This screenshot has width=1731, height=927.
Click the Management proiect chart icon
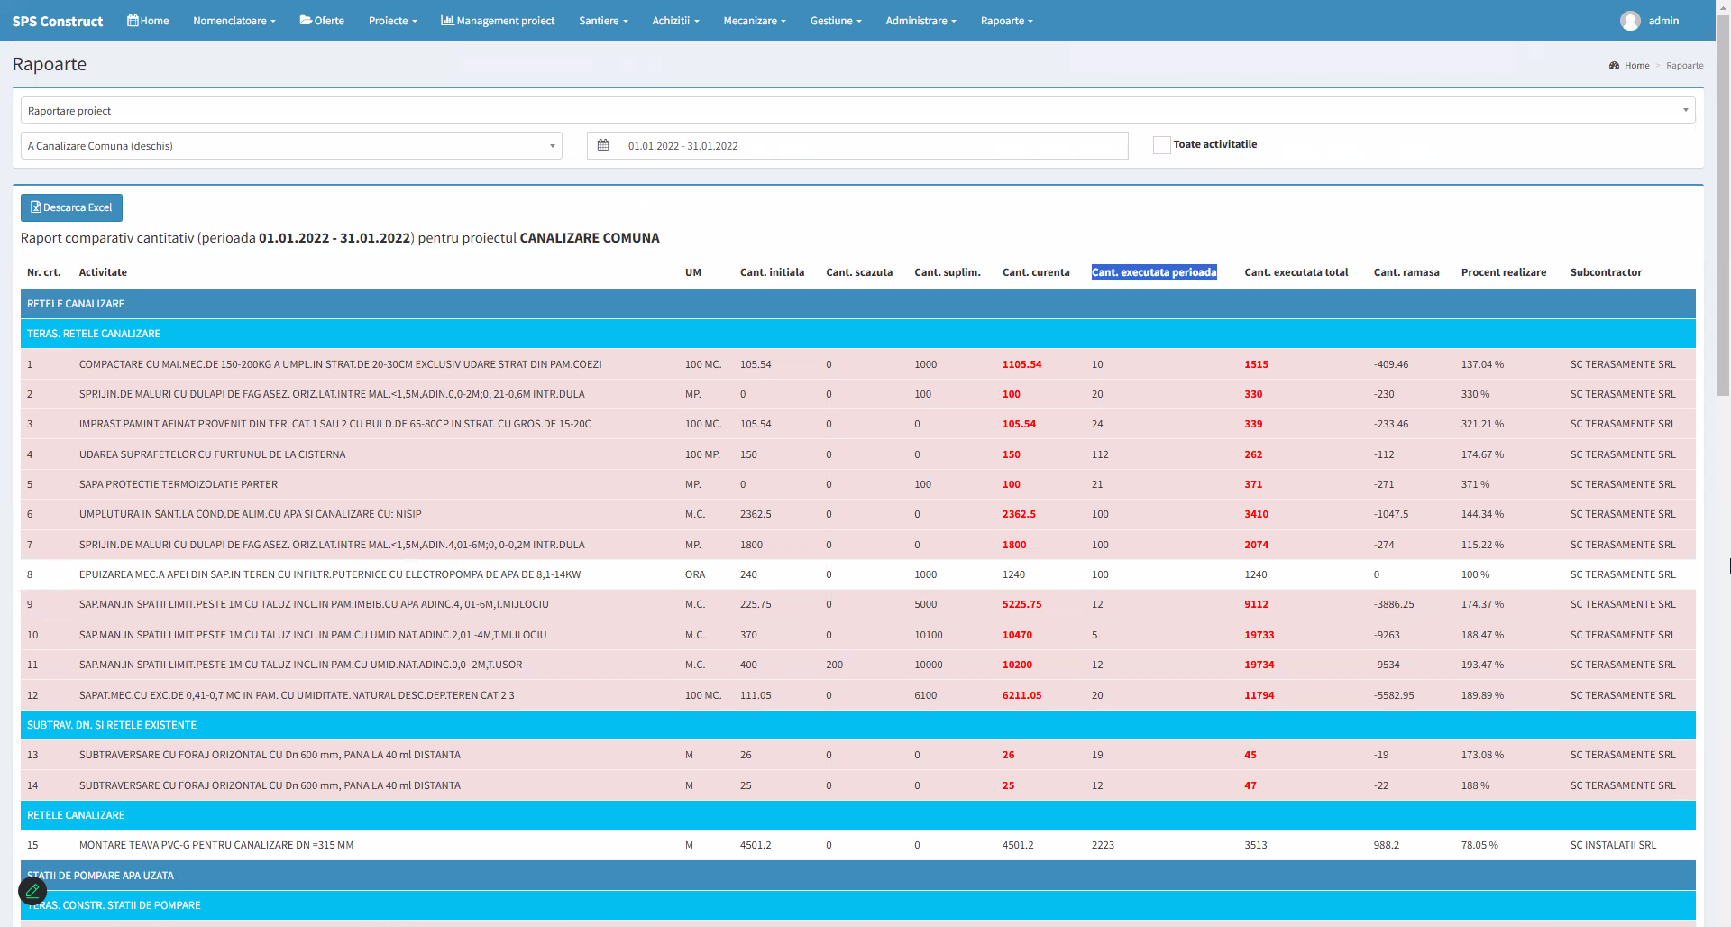point(446,21)
